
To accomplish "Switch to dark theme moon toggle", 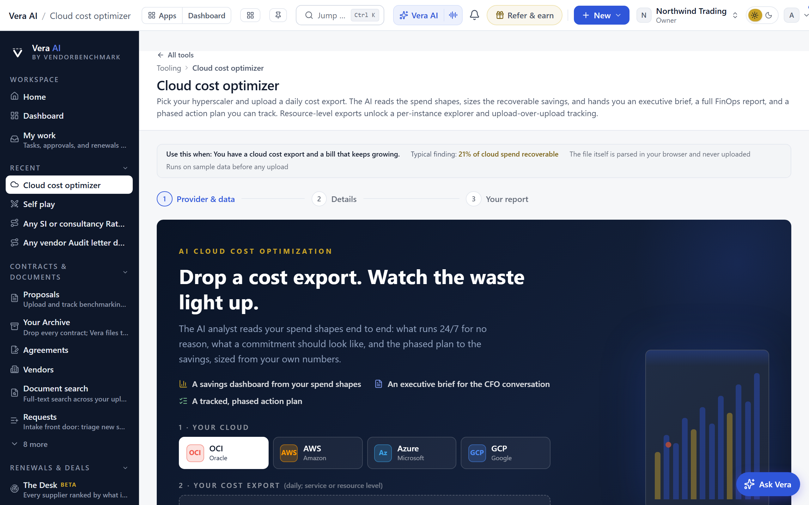I will click(769, 15).
